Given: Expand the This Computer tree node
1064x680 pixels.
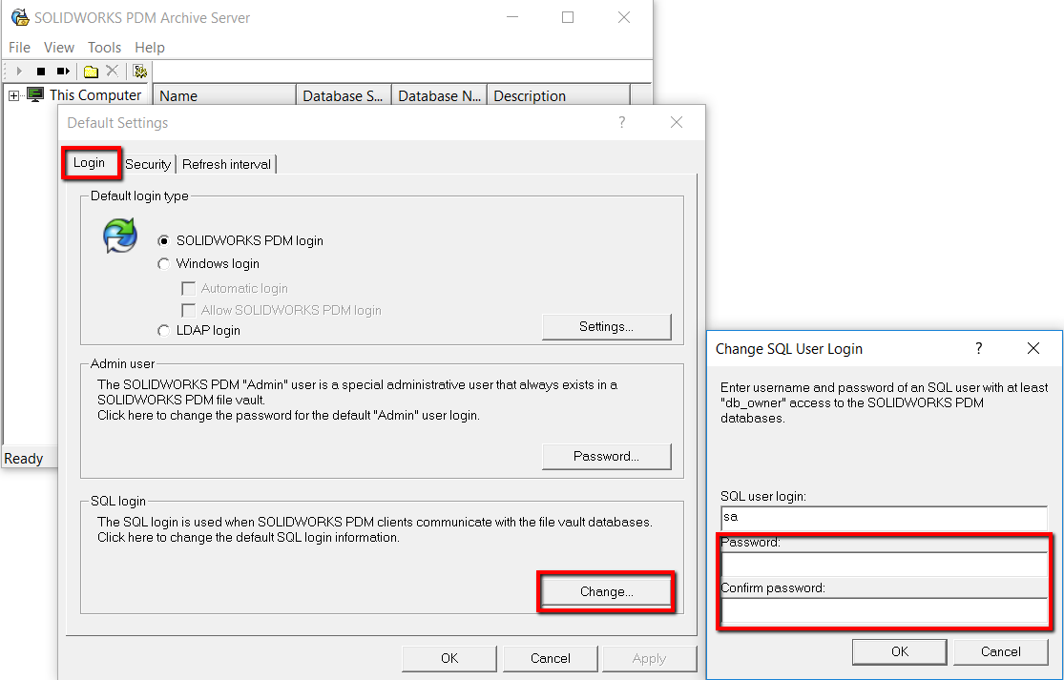Looking at the screenshot, I should [13, 95].
